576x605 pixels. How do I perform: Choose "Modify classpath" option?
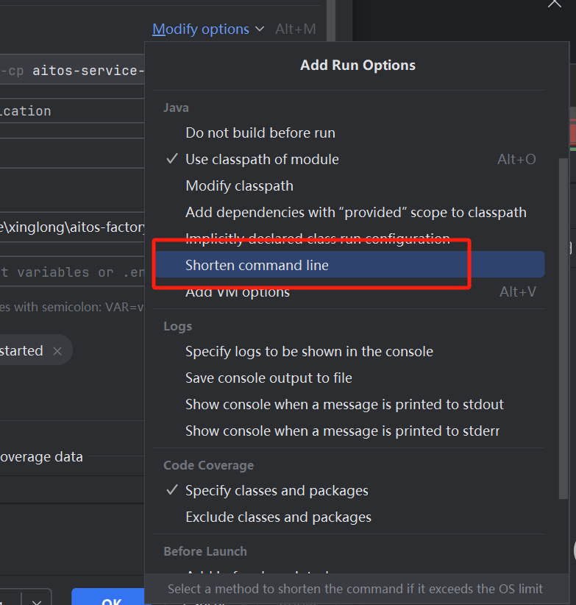click(239, 185)
